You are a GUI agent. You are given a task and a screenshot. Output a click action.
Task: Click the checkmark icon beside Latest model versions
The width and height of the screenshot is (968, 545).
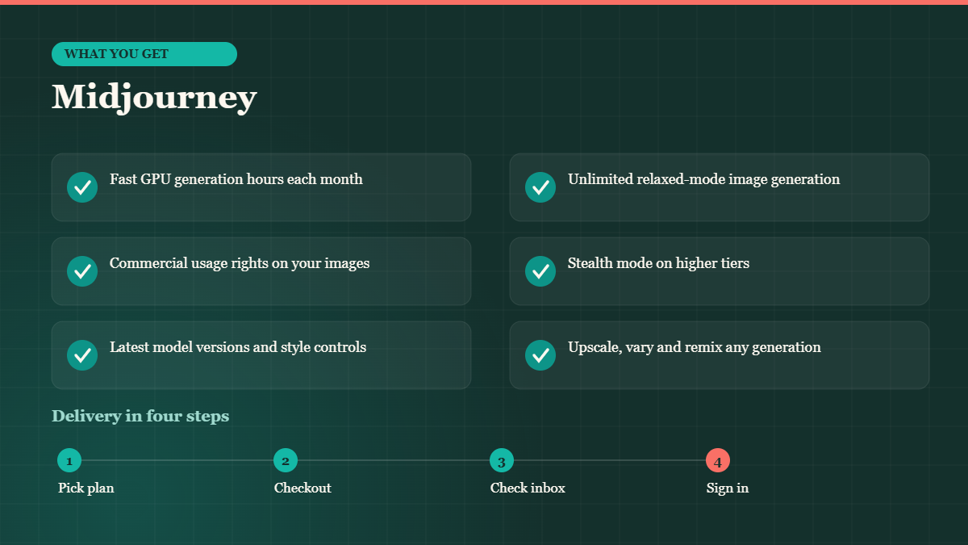pos(82,355)
